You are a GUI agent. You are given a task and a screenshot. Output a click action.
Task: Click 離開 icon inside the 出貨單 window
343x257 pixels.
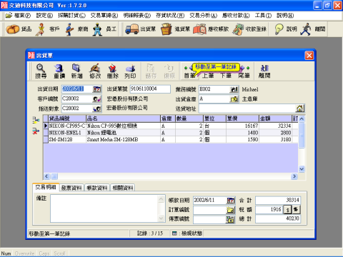[x=264, y=71]
